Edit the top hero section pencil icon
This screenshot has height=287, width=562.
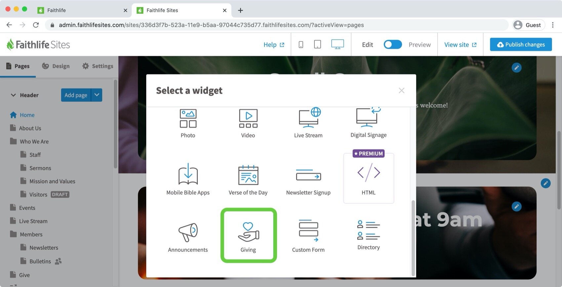pyautogui.click(x=516, y=68)
